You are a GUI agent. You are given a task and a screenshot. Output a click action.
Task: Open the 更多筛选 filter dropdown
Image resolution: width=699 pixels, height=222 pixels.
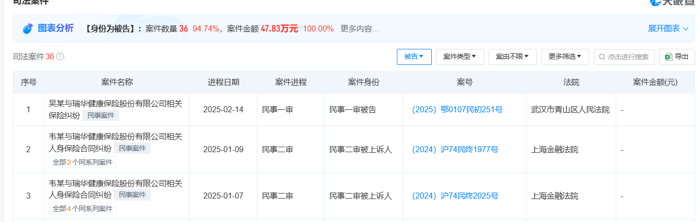tap(565, 57)
